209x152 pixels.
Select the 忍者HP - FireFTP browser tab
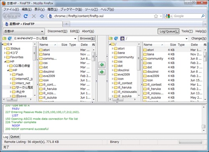pos(33,24)
